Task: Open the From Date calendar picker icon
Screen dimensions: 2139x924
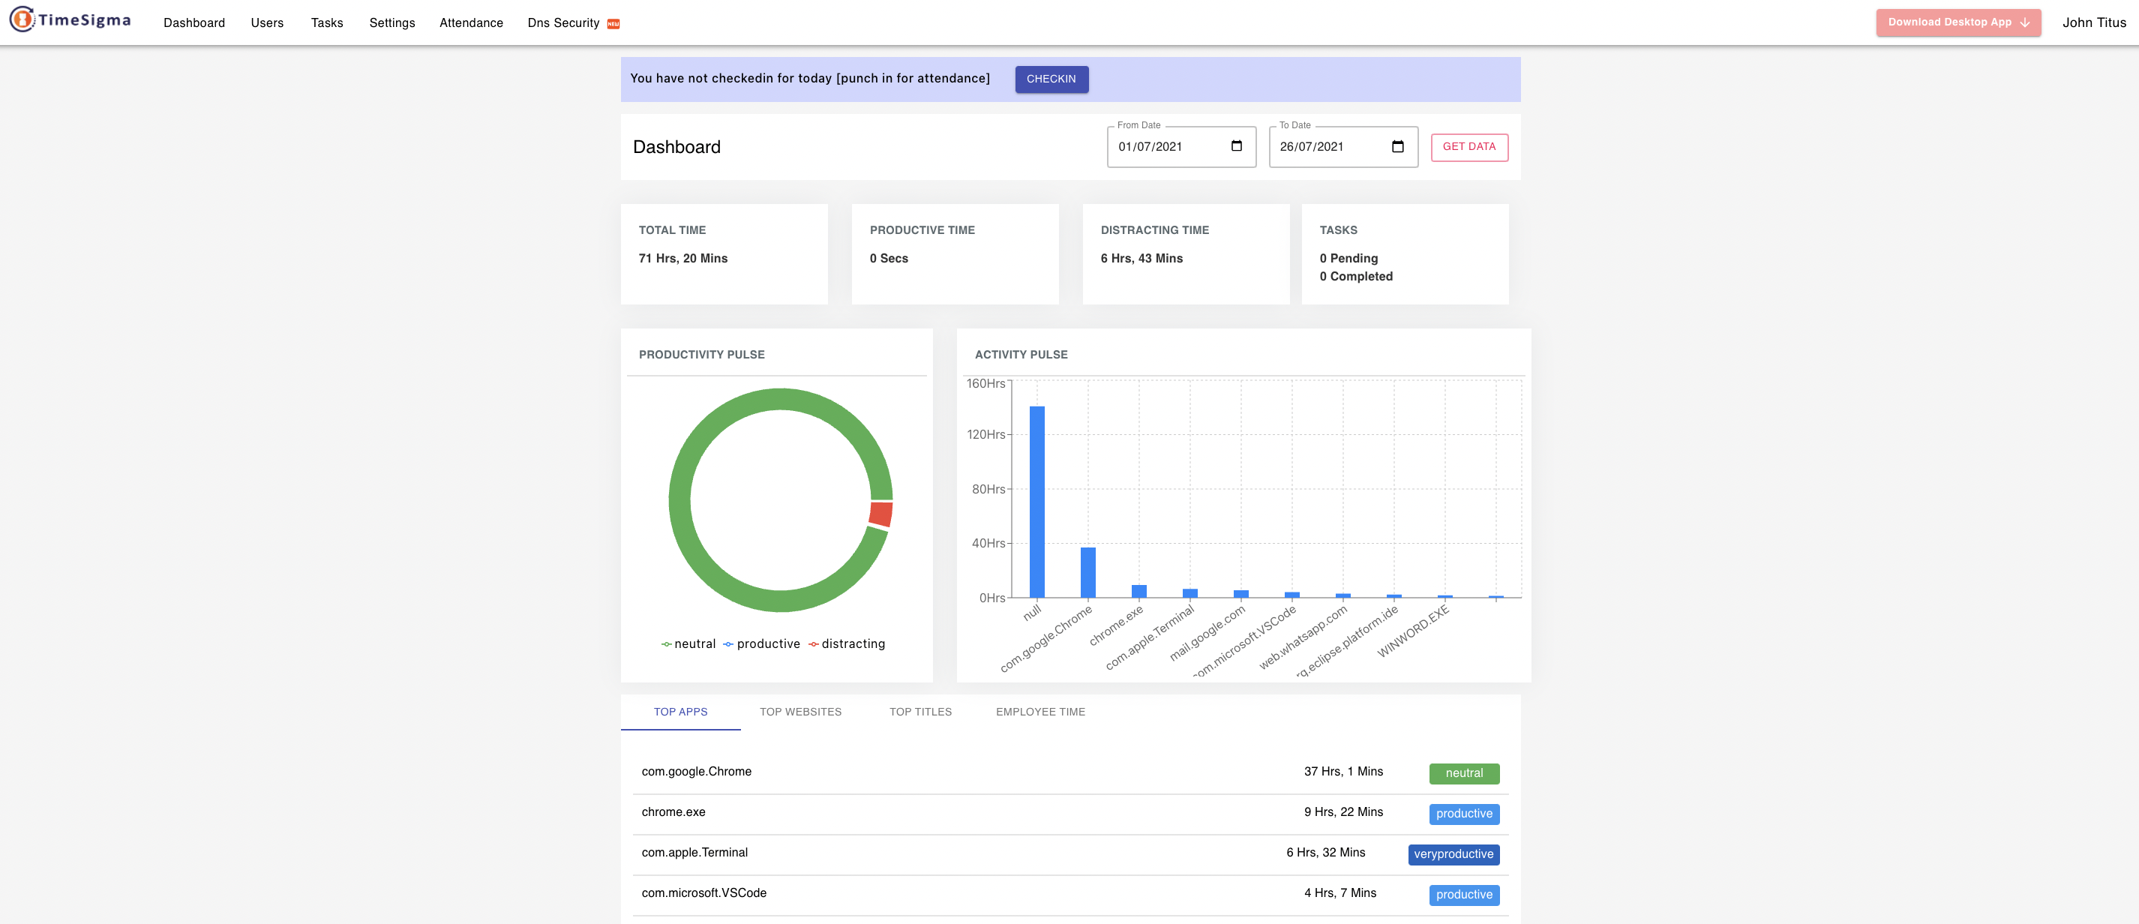Action: pos(1237,146)
